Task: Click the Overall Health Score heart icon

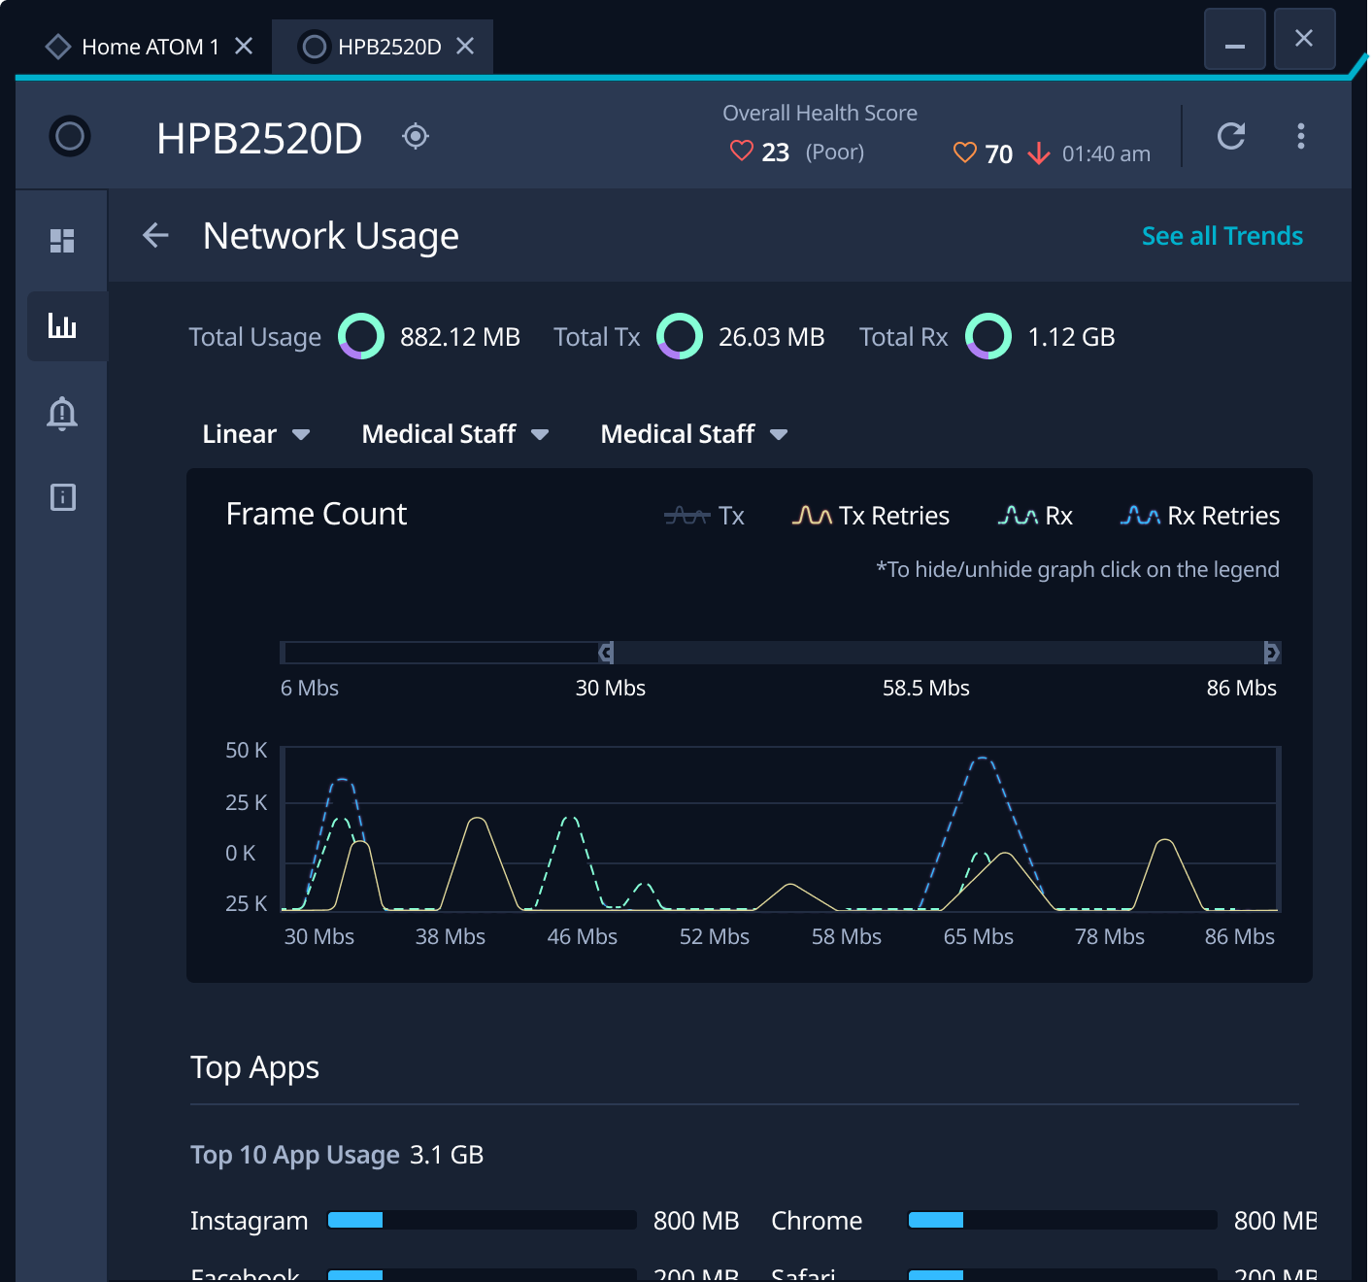Action: tap(741, 151)
